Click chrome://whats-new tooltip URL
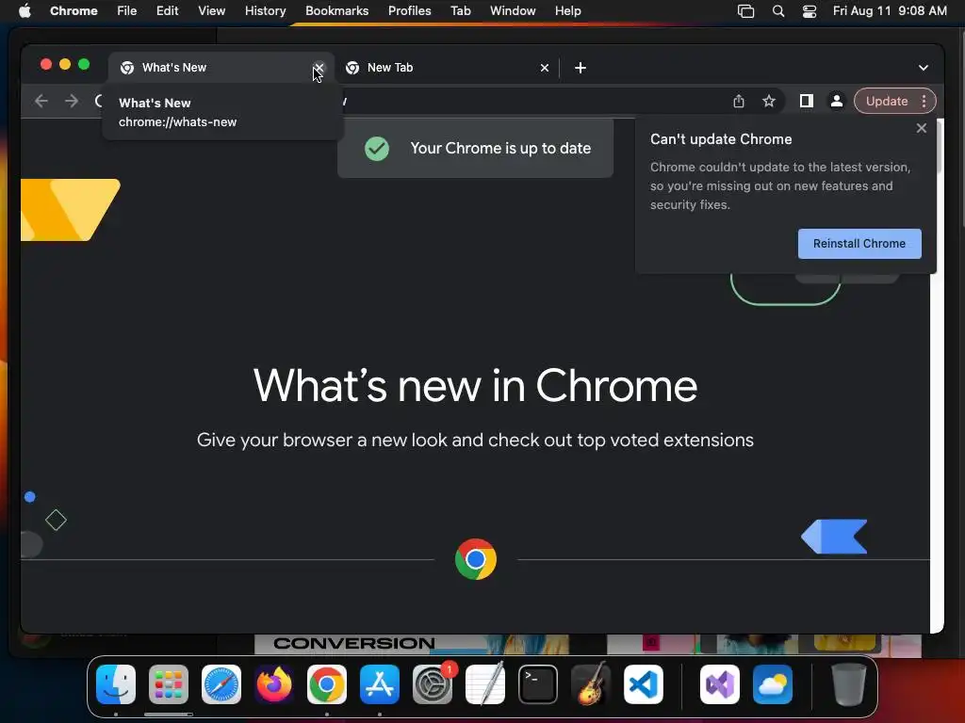This screenshot has height=723, width=965. click(x=177, y=121)
